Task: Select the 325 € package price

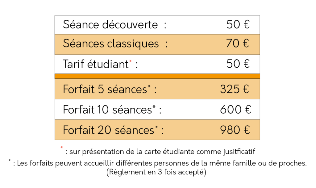Action: (235, 89)
